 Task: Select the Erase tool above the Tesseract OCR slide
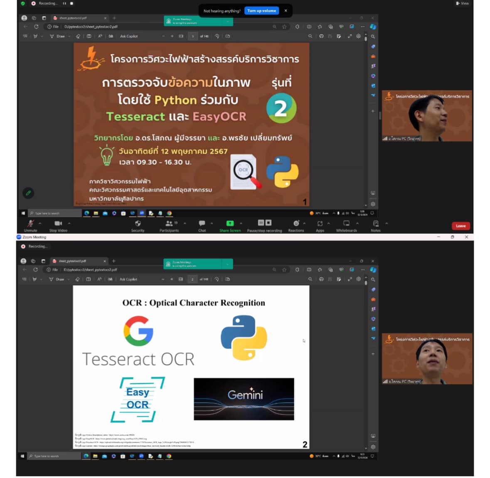[x=77, y=279]
